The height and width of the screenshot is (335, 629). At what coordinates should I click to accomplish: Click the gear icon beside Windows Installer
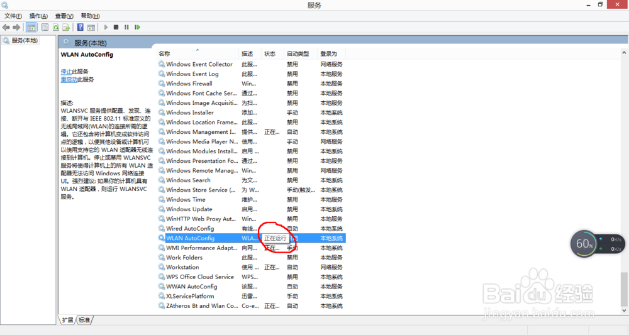pos(161,113)
